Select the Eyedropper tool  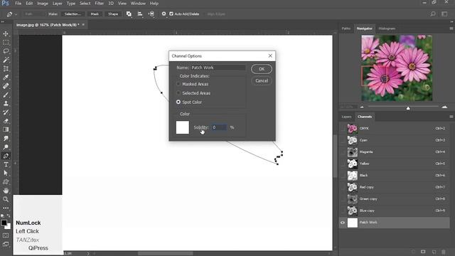click(x=6, y=78)
